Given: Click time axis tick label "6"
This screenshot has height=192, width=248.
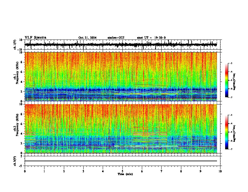Looking at the screenshot, I should pos(142,171).
